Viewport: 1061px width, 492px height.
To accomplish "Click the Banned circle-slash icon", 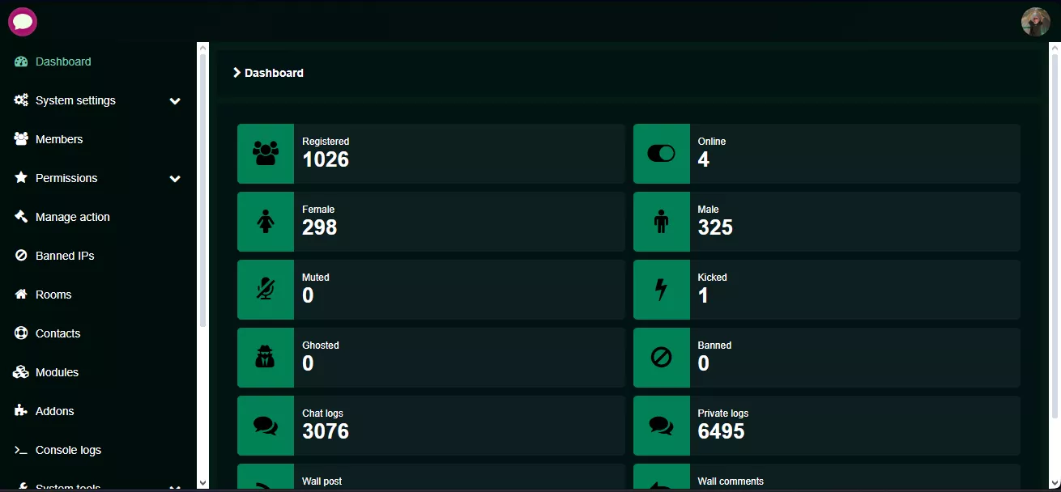I will pos(662,358).
